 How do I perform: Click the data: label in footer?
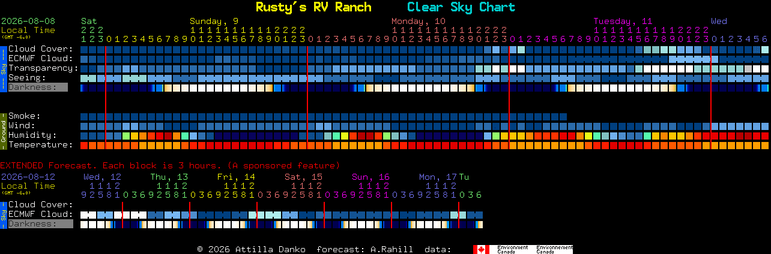coord(438,249)
